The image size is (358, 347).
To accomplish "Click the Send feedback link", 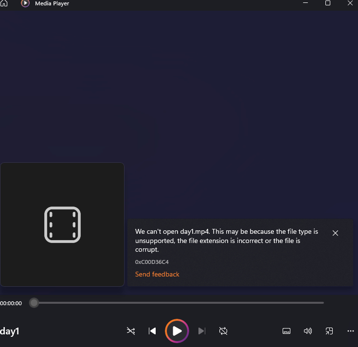I will tap(157, 275).
